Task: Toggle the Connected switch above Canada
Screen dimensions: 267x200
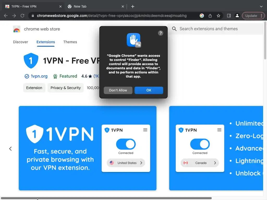Action: (200, 144)
